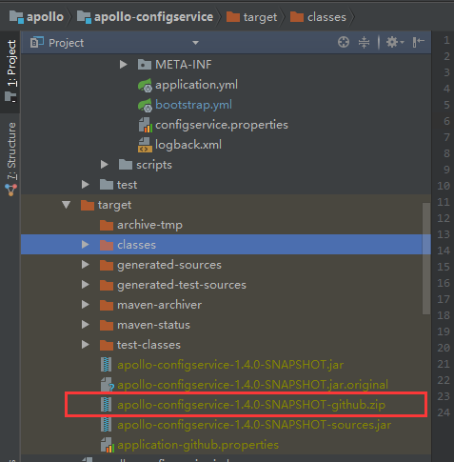Image resolution: width=454 pixels, height=462 pixels.
Task: Select configservice.properties in the tree
Action: (222, 125)
